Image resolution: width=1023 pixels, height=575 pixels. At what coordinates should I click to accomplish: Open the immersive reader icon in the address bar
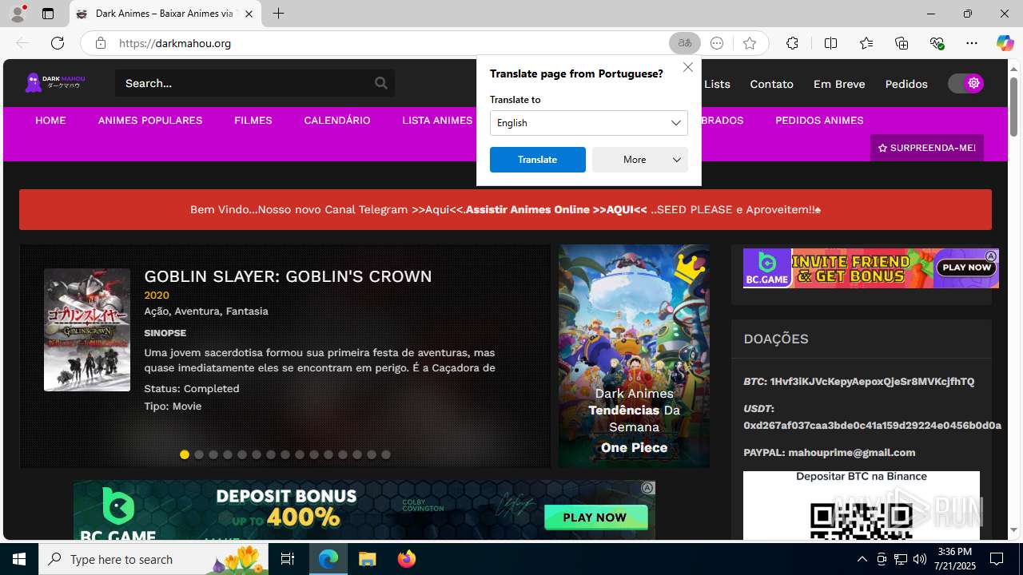717,43
